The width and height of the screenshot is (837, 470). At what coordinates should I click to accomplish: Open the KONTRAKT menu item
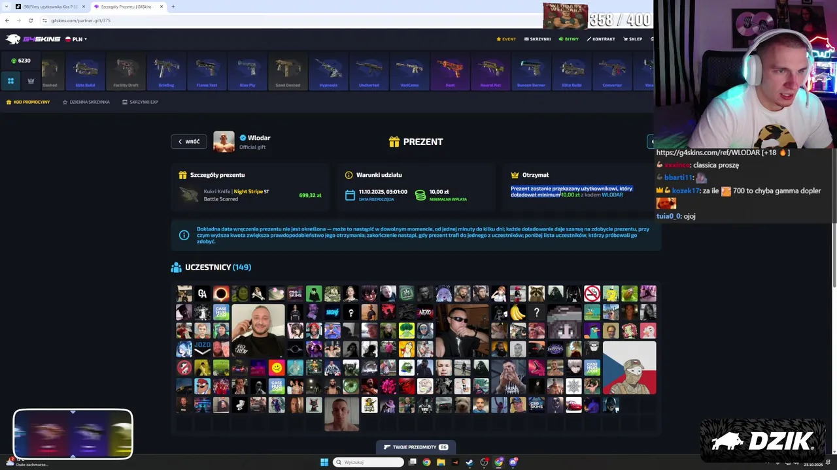601,39
